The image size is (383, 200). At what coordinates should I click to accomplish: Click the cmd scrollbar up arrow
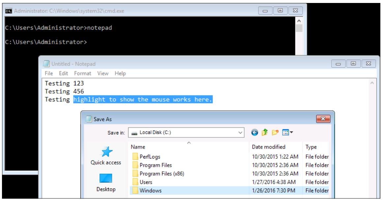point(299,21)
